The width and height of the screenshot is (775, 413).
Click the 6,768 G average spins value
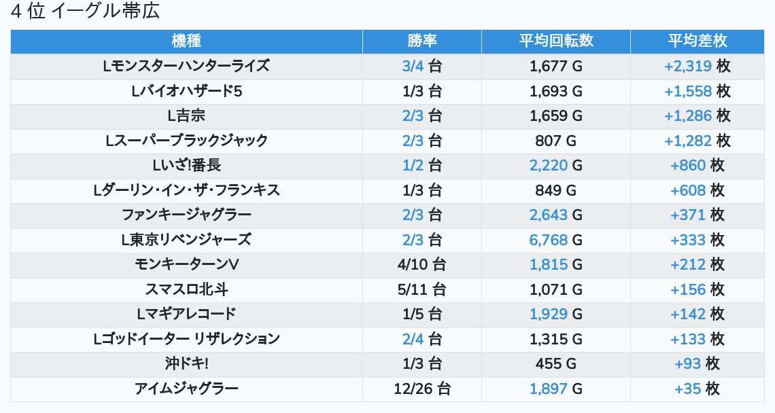tap(556, 240)
